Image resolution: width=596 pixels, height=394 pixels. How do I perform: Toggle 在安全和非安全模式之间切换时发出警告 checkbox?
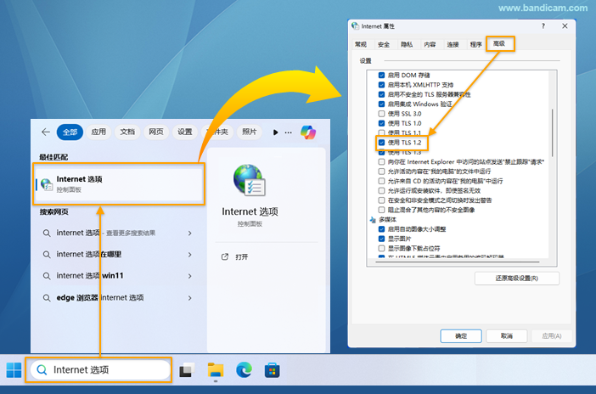pyautogui.click(x=381, y=200)
